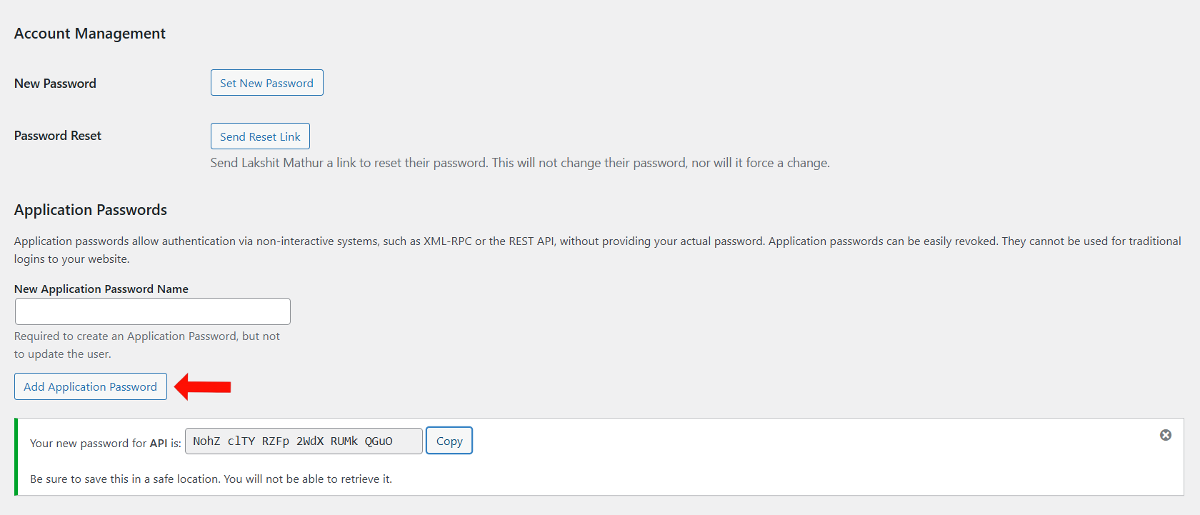Click the 'Your new password for' label

88,444
